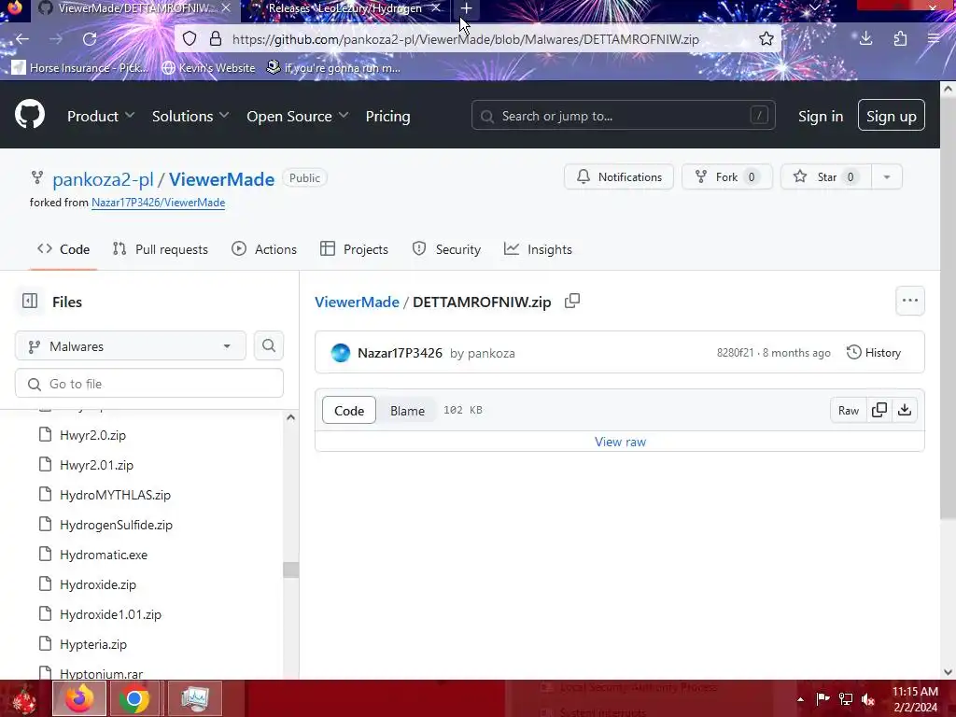956x717 pixels.
Task: Expand the Product menu
Action: point(101,116)
